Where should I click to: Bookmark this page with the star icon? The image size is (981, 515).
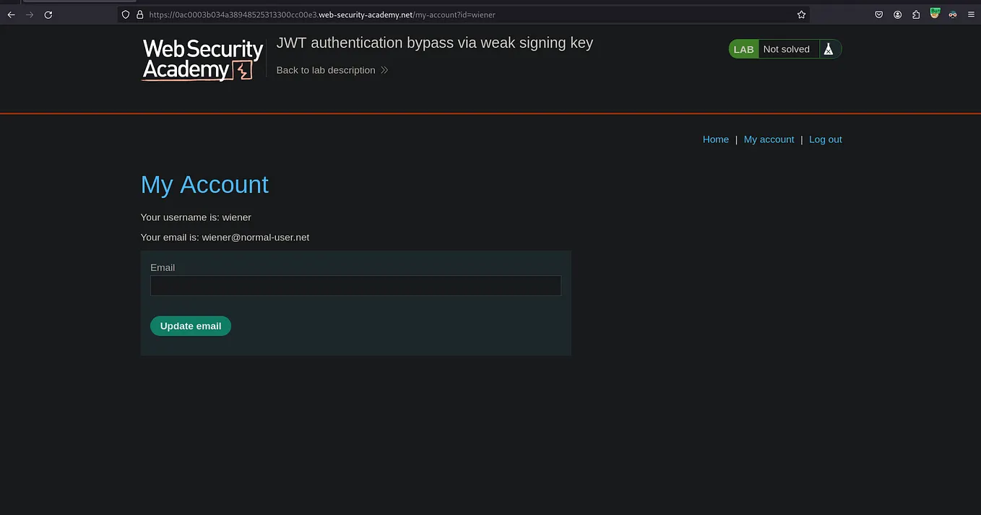point(801,14)
